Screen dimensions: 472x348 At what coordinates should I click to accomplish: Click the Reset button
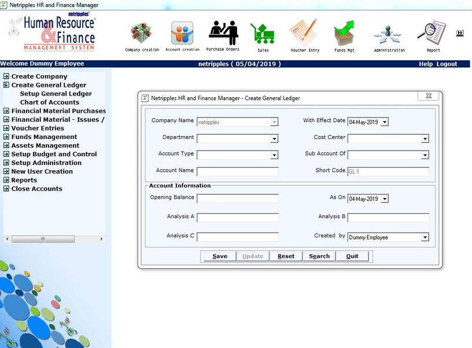click(x=286, y=257)
